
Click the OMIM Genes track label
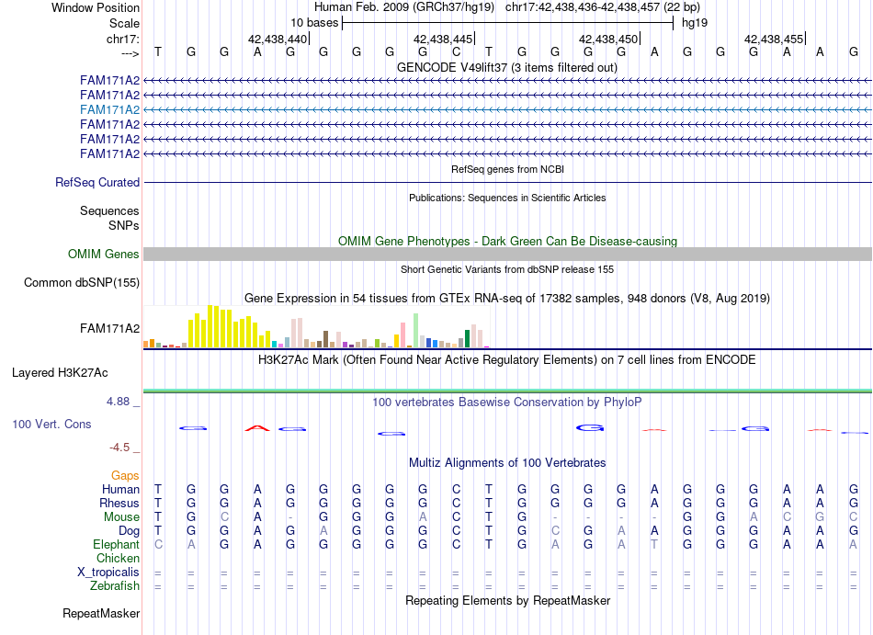pyautogui.click(x=103, y=254)
